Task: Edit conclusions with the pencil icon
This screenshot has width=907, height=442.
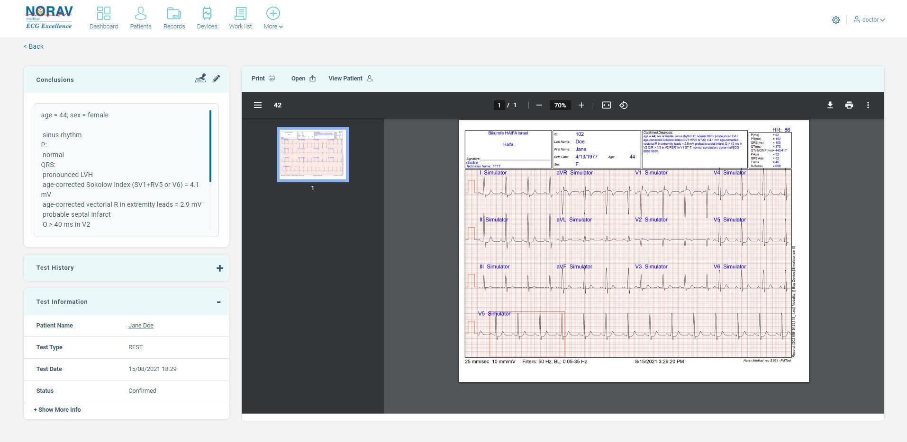Action: [216, 79]
